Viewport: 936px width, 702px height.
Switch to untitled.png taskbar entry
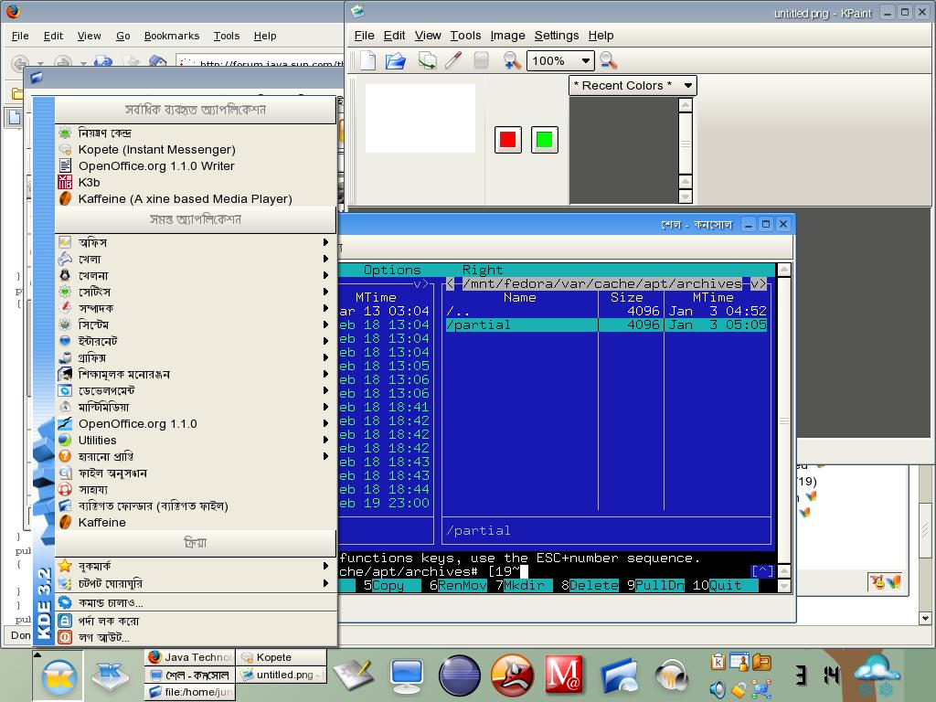[282, 675]
